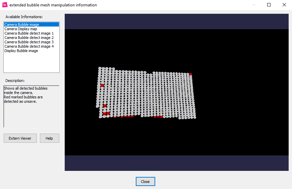Open the Extern Viewer
The width and height of the screenshot is (292, 189).
(x=20, y=138)
